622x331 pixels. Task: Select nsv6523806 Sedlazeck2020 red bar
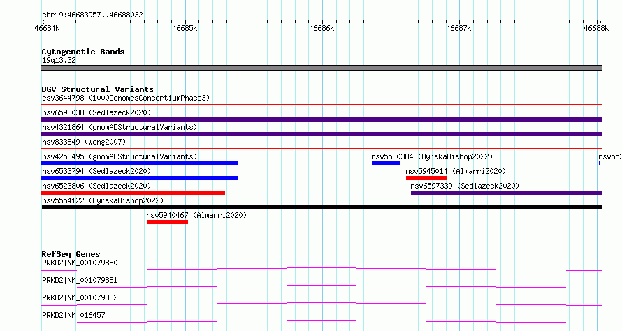pyautogui.click(x=133, y=193)
